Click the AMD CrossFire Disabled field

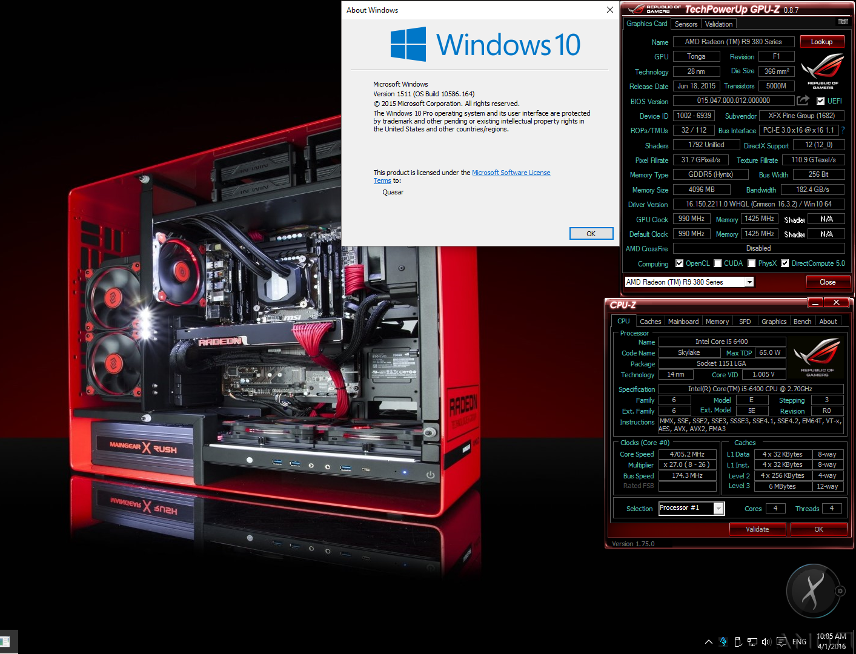[758, 248]
